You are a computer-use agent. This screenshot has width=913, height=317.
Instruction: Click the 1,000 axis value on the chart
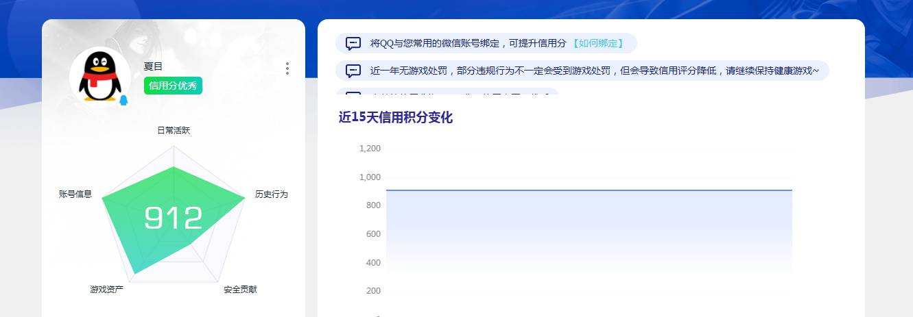click(370, 177)
